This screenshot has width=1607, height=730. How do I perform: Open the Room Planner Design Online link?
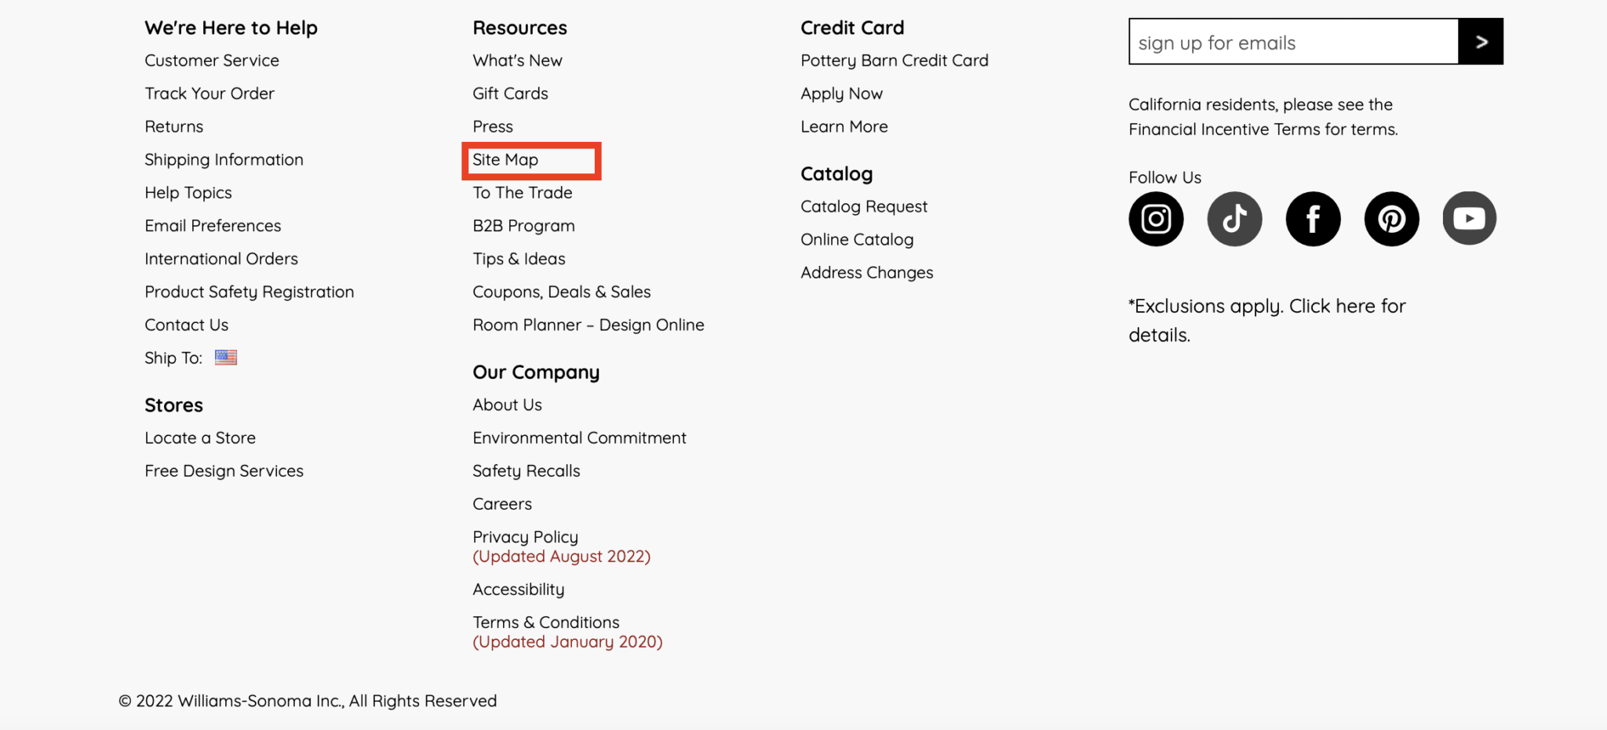pyautogui.click(x=588, y=324)
